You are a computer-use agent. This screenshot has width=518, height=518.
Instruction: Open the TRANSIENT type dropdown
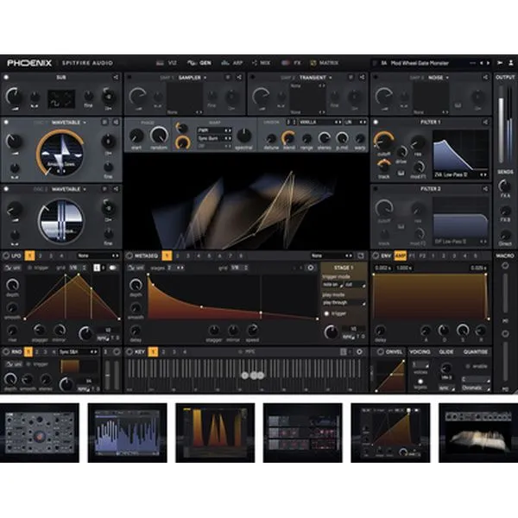point(315,78)
